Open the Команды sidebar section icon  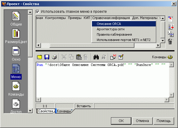click(16, 86)
